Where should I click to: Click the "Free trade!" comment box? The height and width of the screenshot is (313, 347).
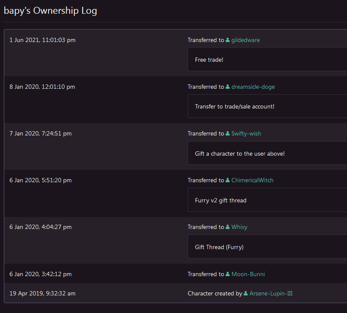coord(267,60)
